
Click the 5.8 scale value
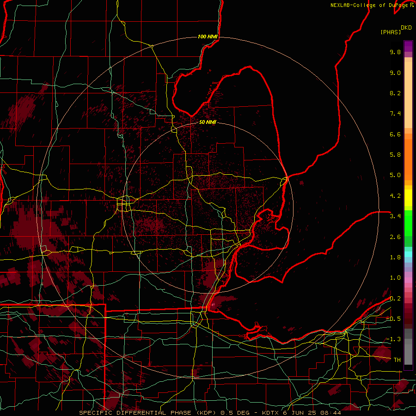point(395,155)
